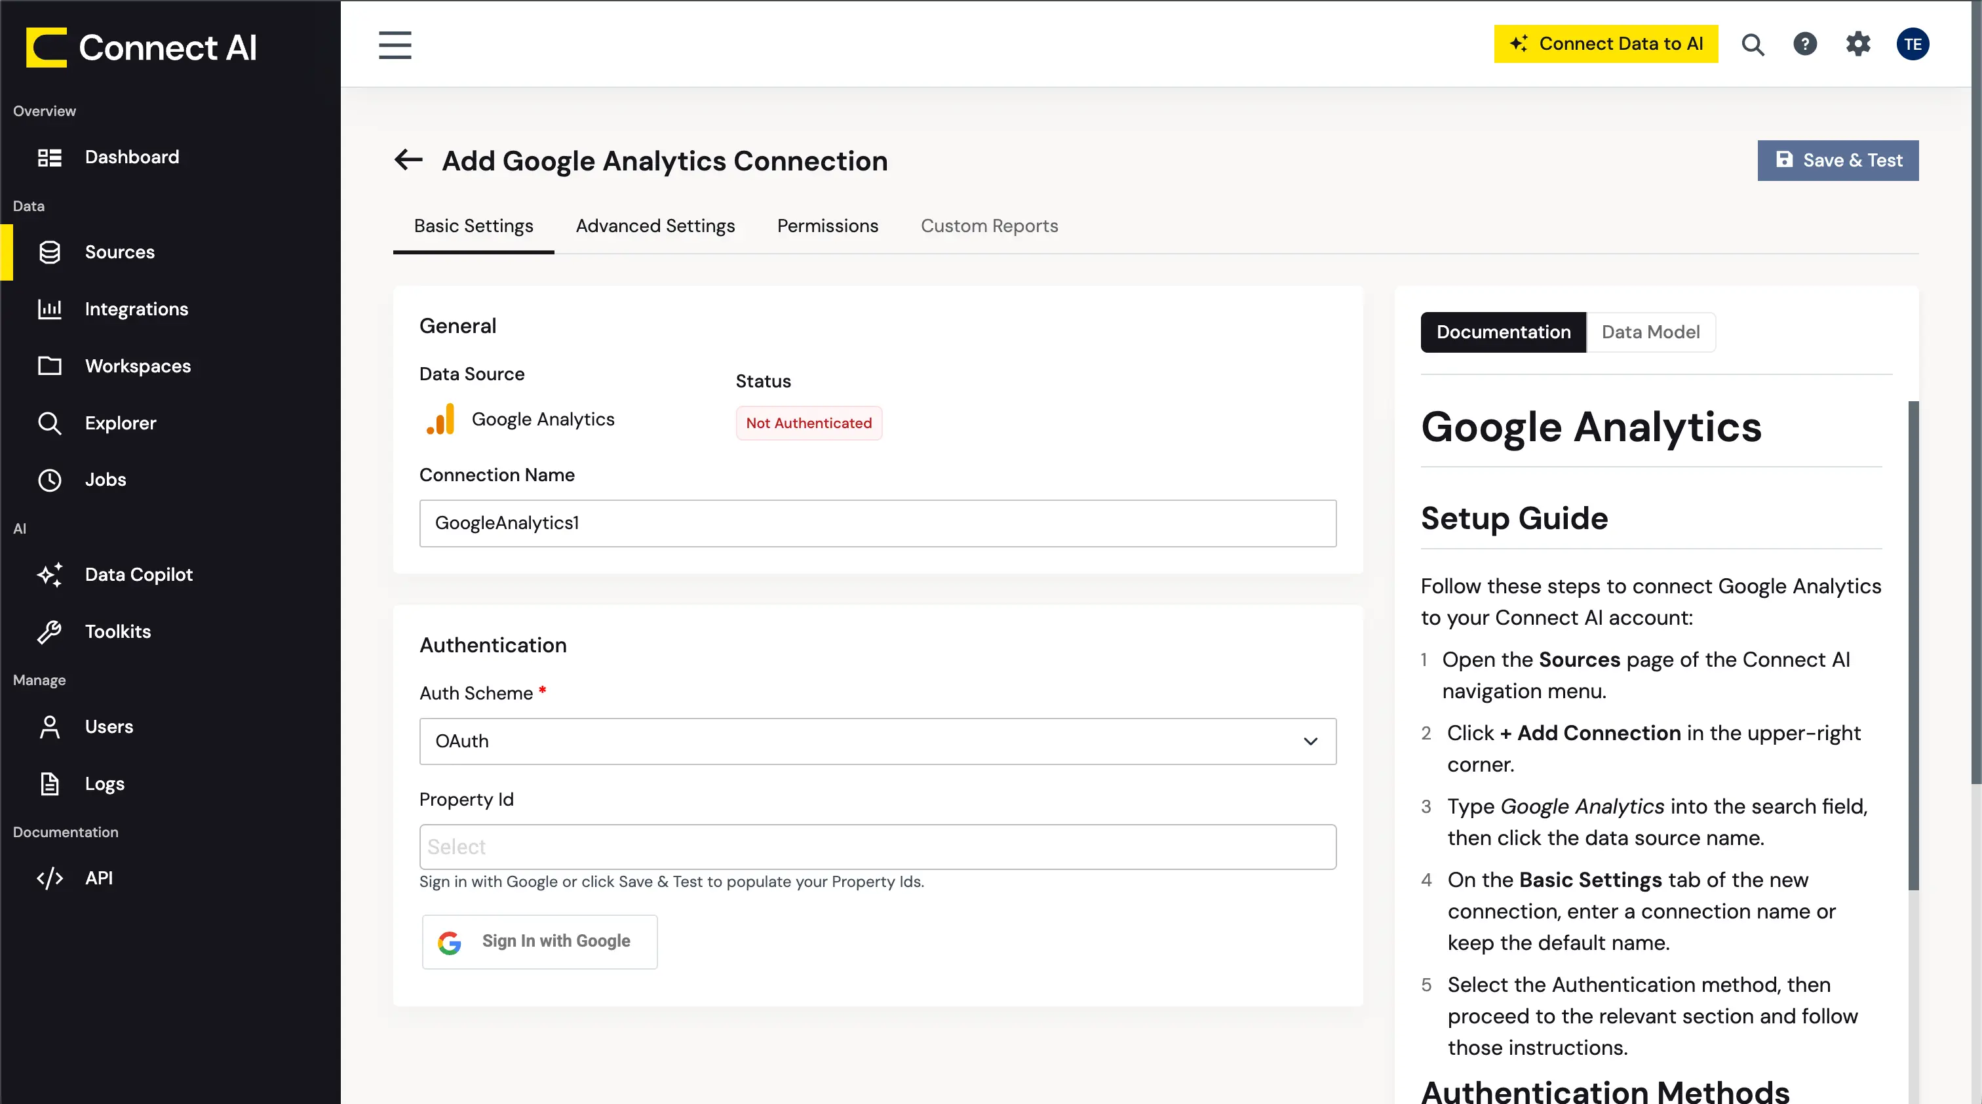The width and height of the screenshot is (1982, 1104).
Task: Select the Documentation panel tab
Action: [x=1504, y=332]
